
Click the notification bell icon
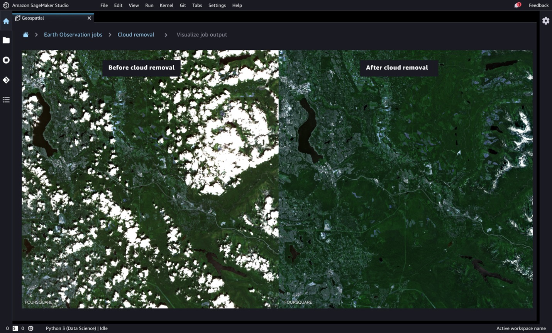click(x=516, y=5)
